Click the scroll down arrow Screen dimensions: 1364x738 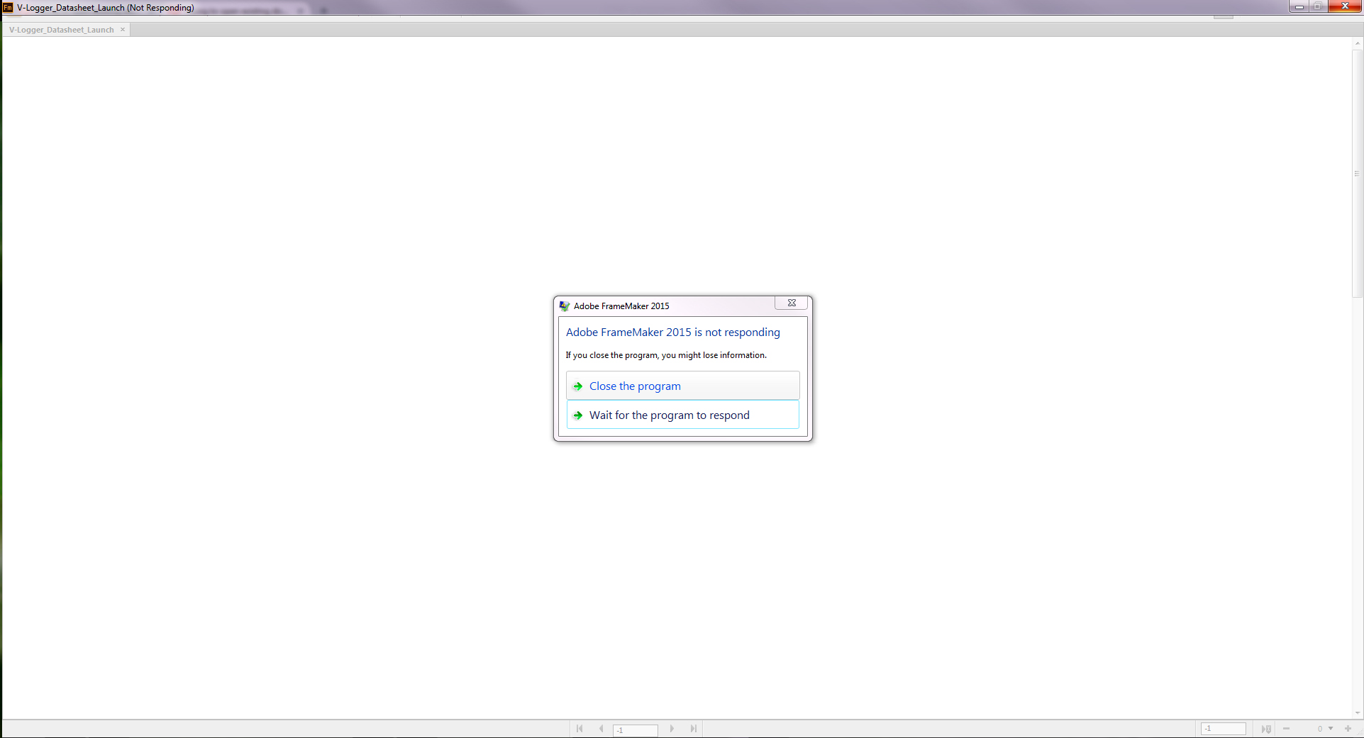1357,713
